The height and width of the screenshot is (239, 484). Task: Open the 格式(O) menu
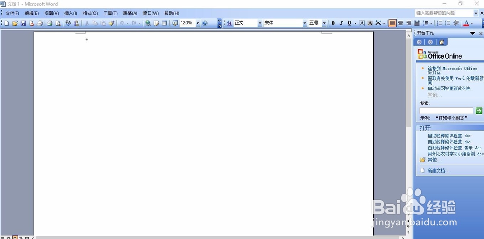(90, 13)
